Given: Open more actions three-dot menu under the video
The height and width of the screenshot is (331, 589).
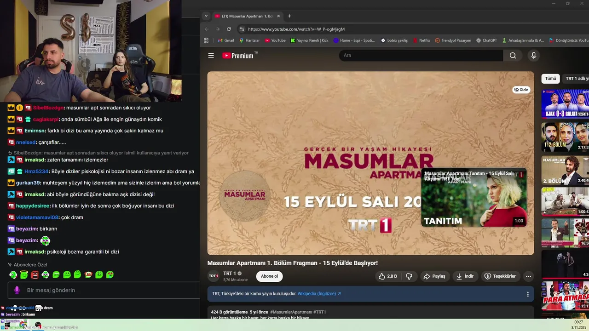Looking at the screenshot, I should pos(528,276).
